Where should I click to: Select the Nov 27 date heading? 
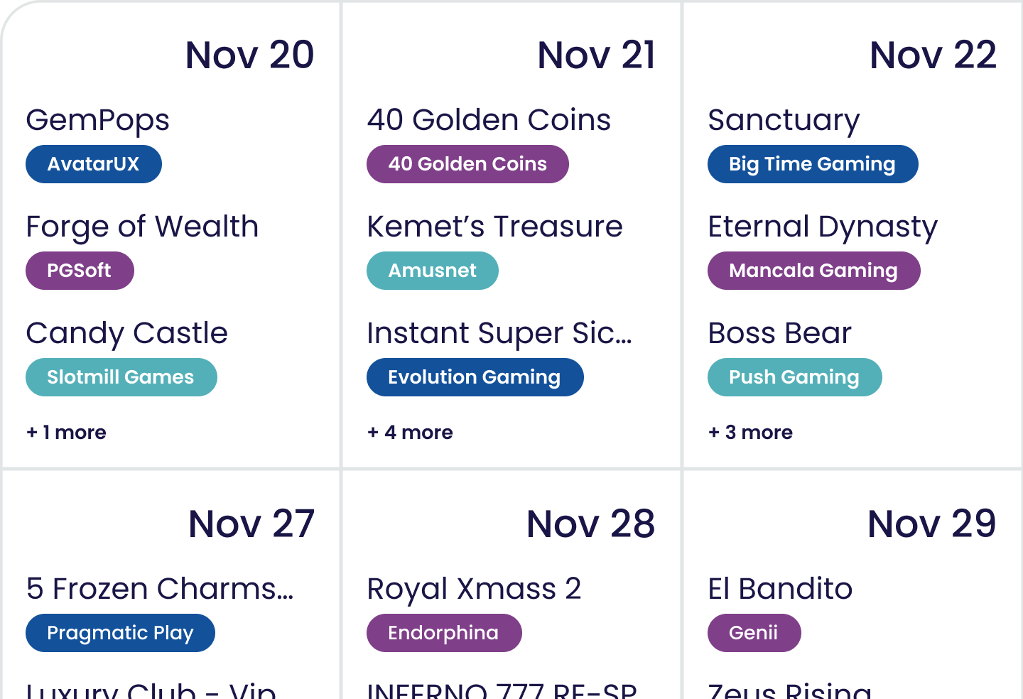click(x=251, y=524)
